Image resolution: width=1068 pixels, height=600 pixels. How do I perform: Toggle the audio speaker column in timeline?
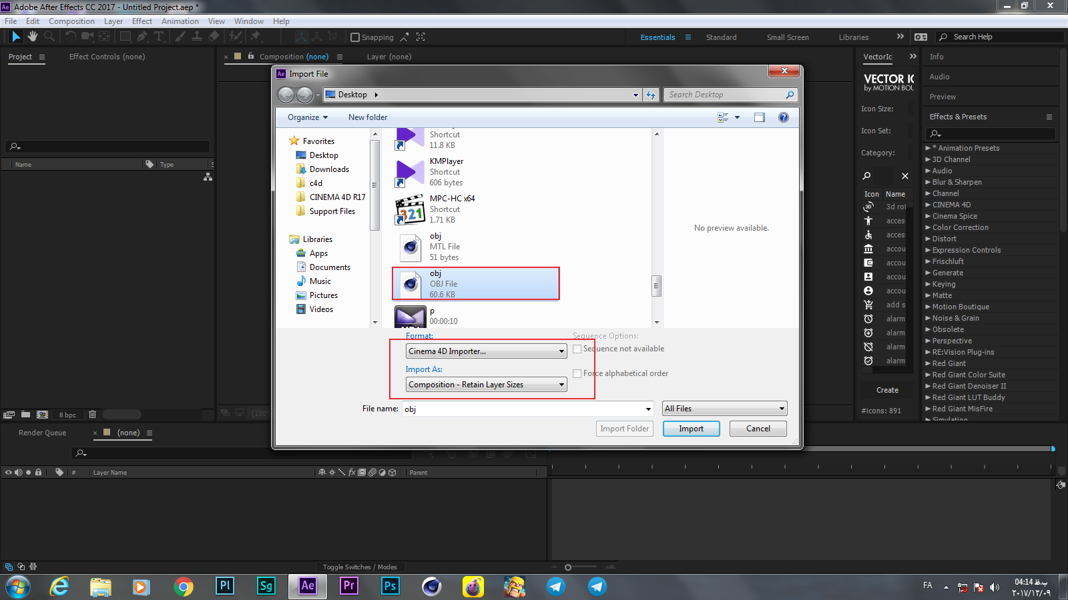tap(19, 472)
